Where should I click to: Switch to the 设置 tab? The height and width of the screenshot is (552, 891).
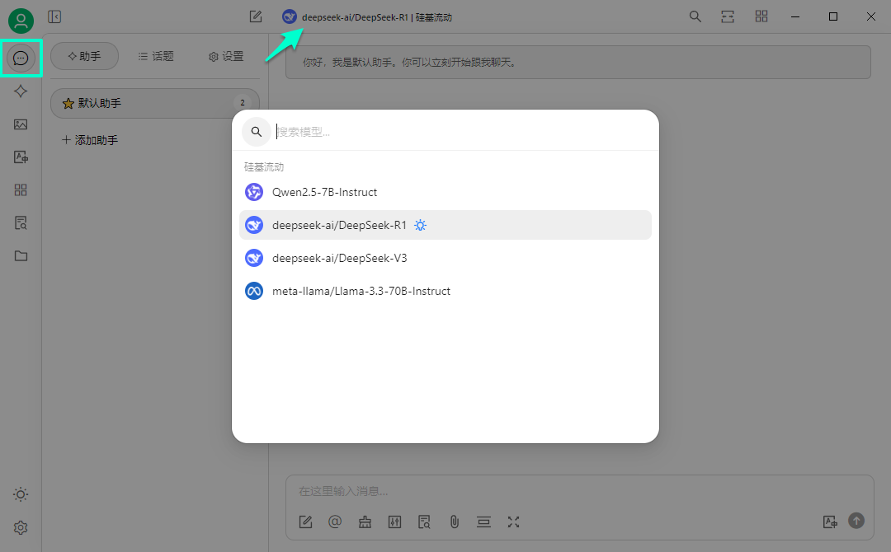tap(225, 56)
